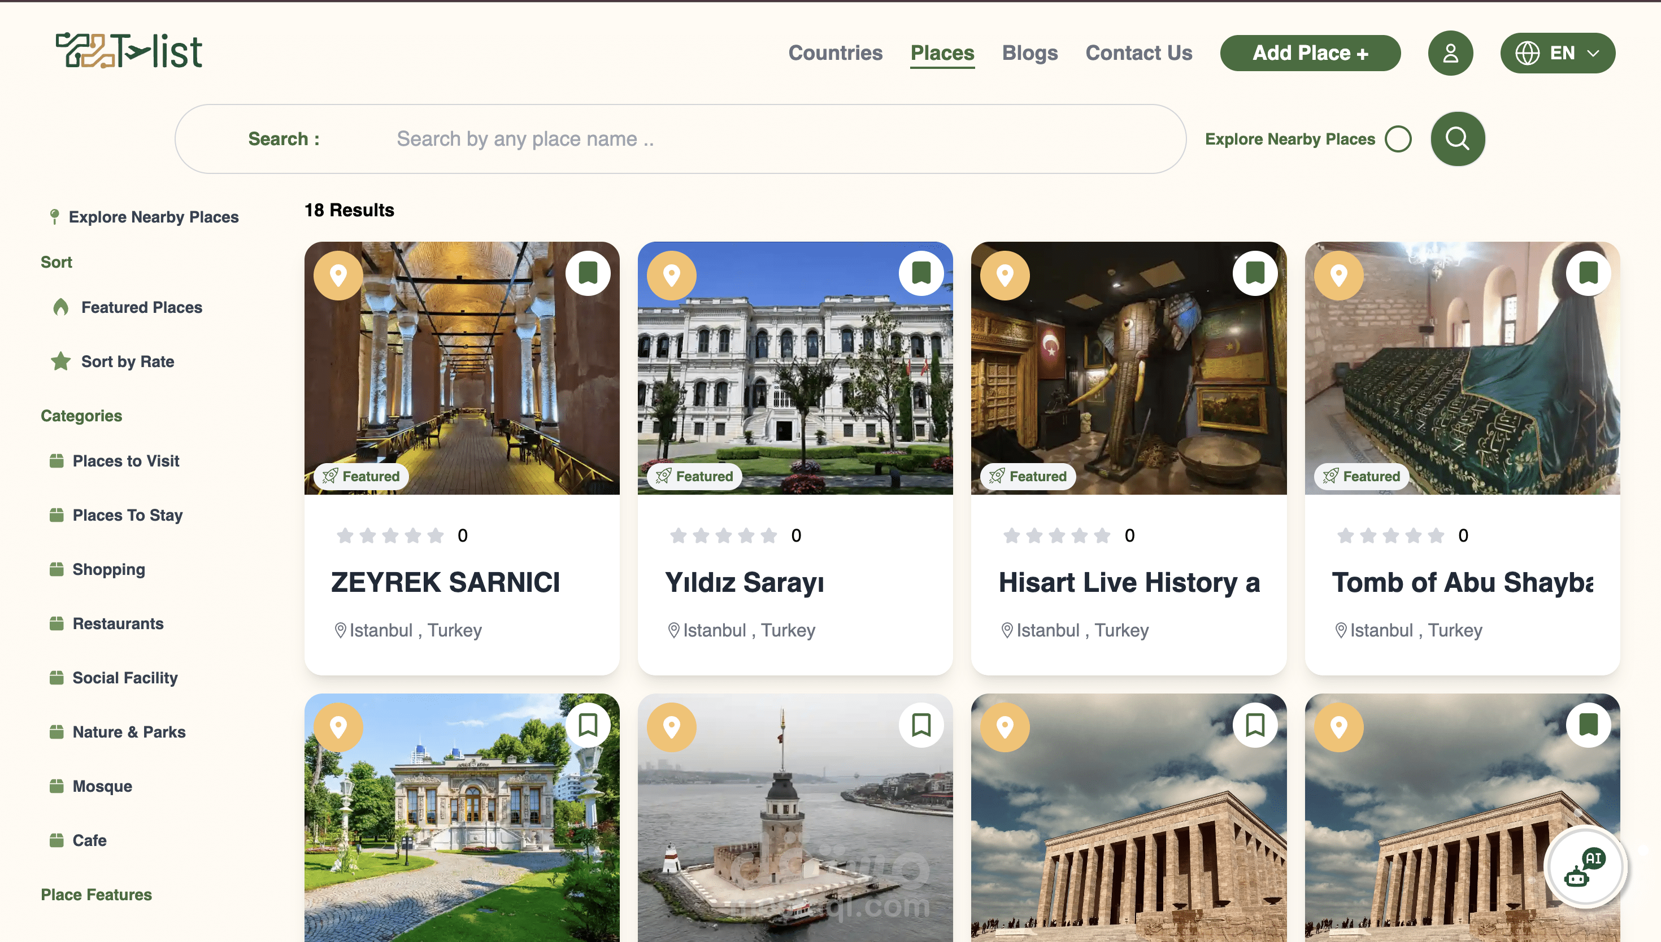
Task: Select Sort by Rate option
Action: point(127,361)
